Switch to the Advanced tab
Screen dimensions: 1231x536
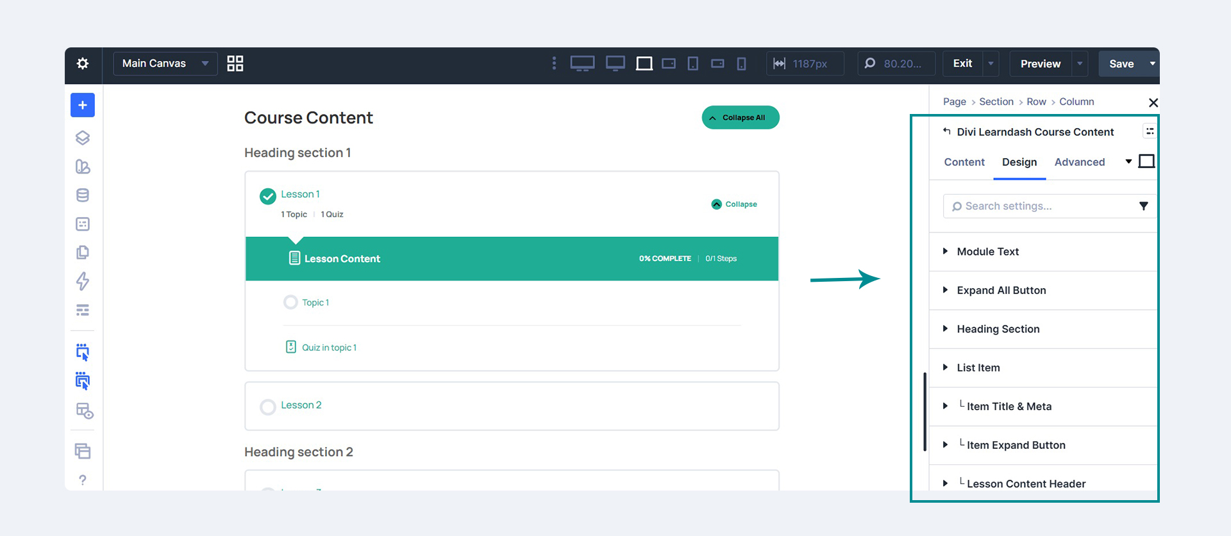tap(1080, 162)
